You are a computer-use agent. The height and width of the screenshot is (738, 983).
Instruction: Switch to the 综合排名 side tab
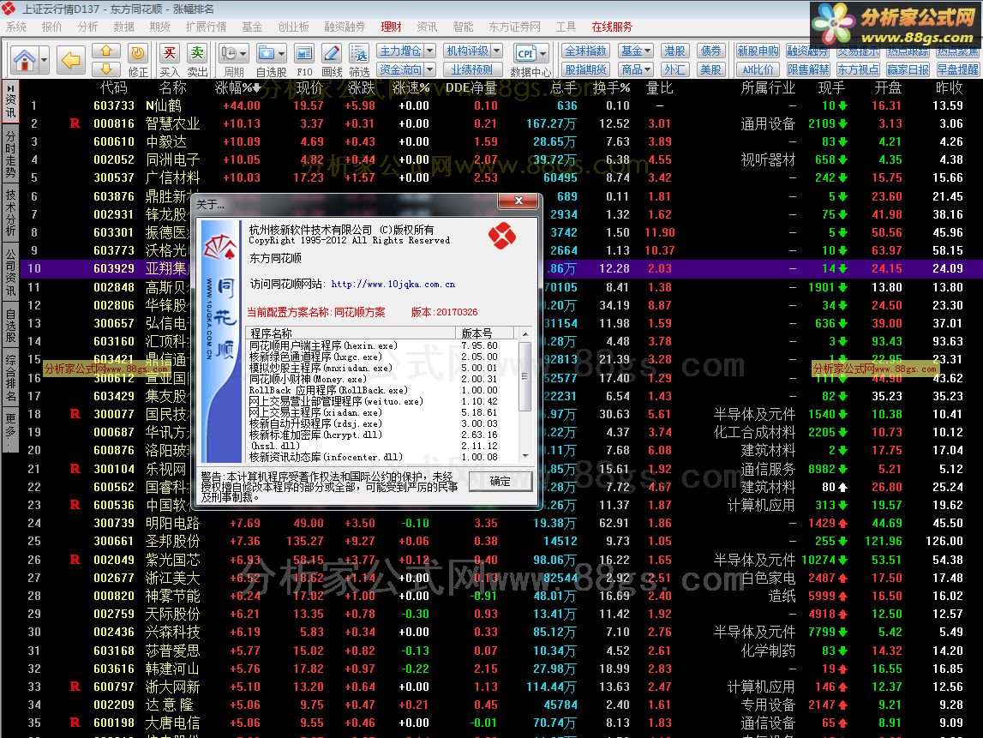[x=10, y=378]
